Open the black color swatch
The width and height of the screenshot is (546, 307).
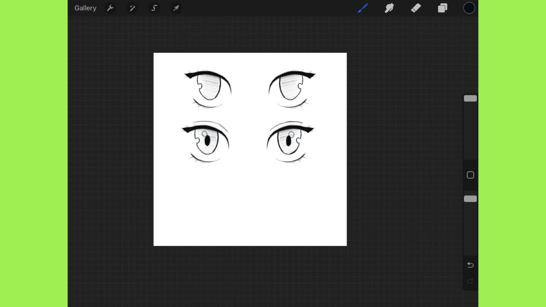(x=469, y=8)
